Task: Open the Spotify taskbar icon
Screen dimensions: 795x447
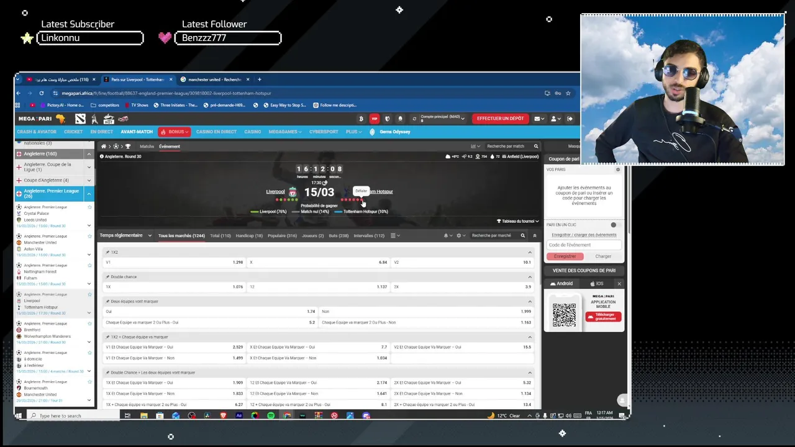Action: tap(271, 415)
